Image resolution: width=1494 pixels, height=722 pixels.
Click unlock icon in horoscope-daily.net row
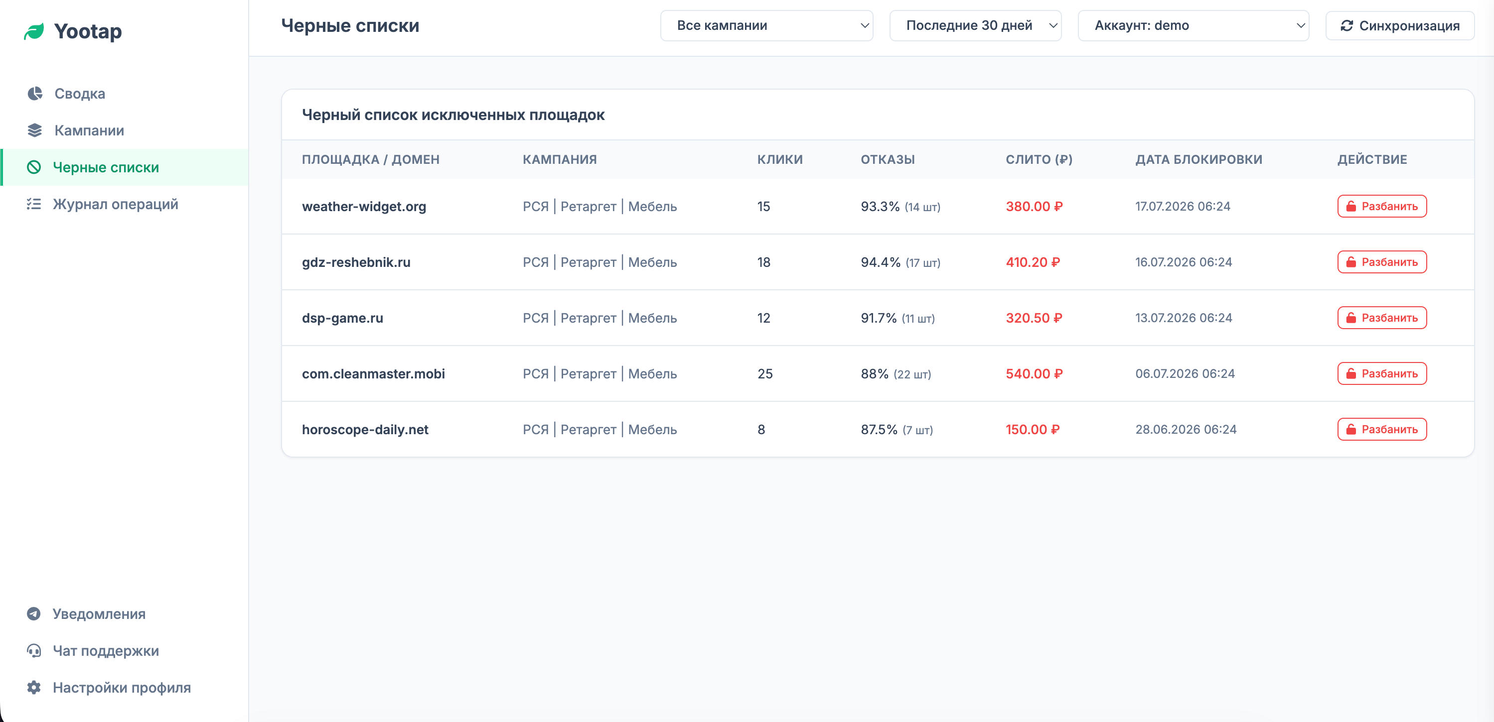[x=1351, y=429]
